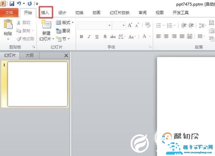Select slide 1 thumbnail
This screenshot has height=156, width=215.
[x=37, y=84]
